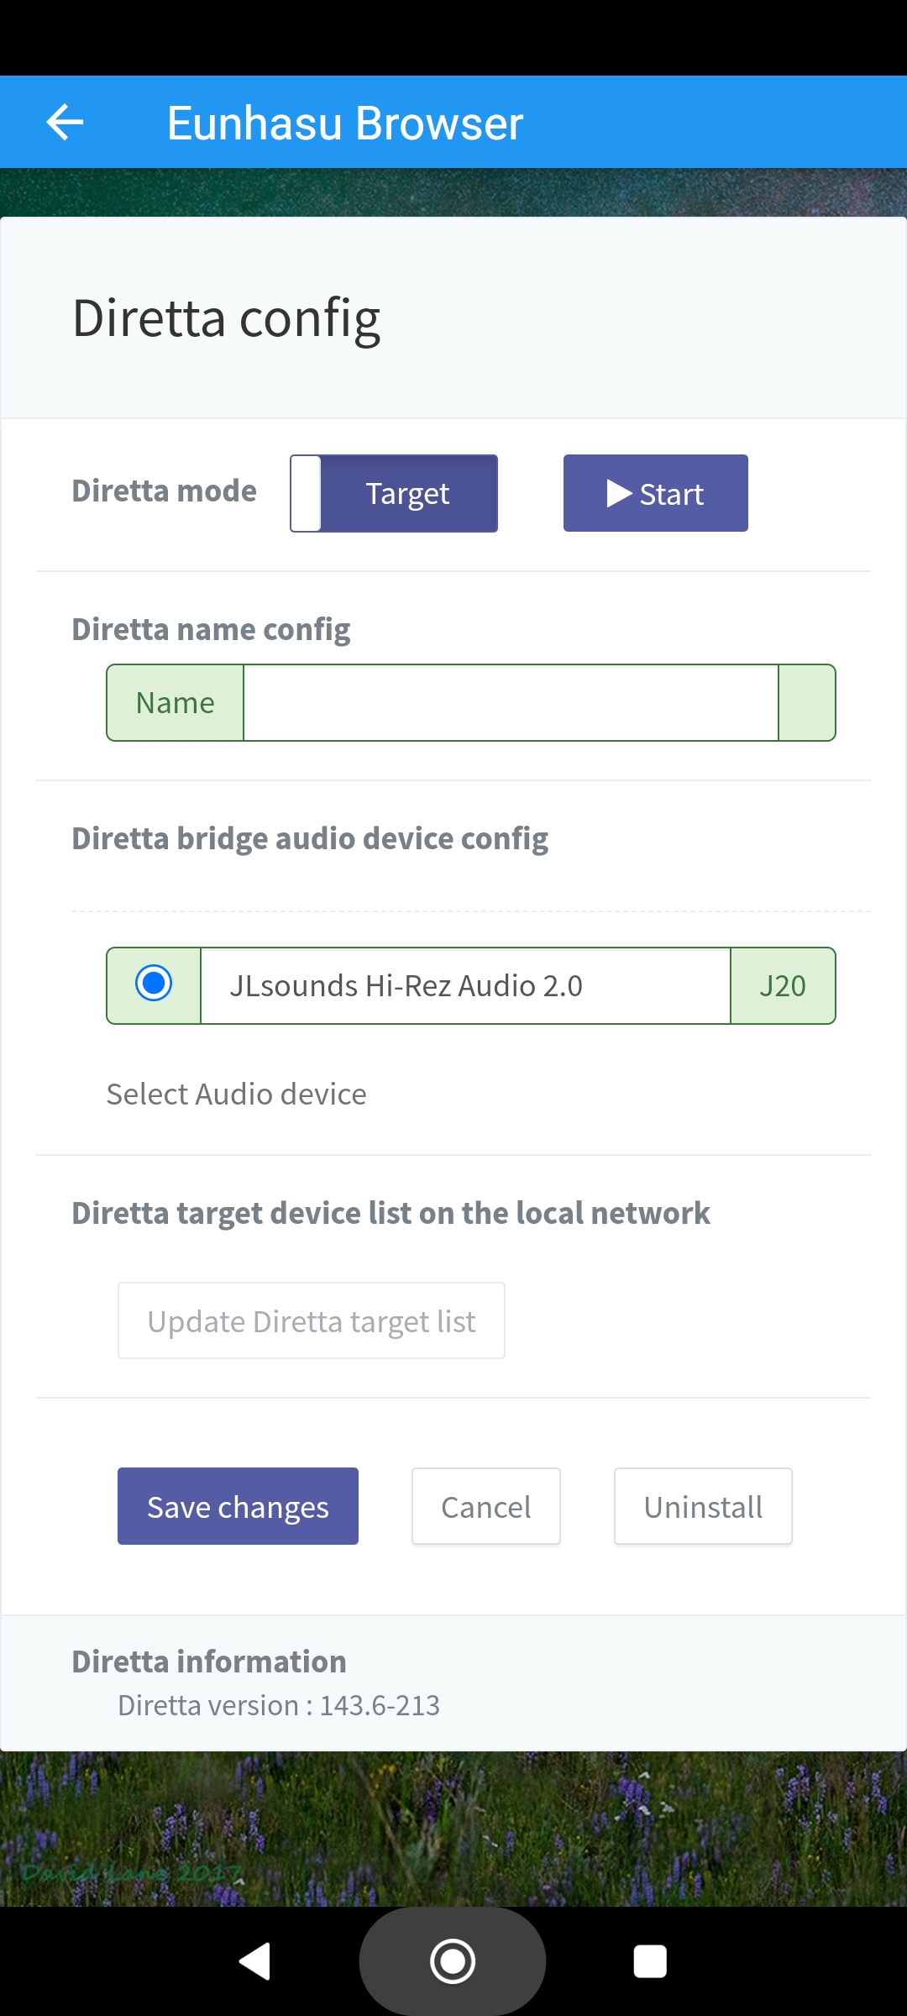Click the Diretta version text

pos(279,1705)
